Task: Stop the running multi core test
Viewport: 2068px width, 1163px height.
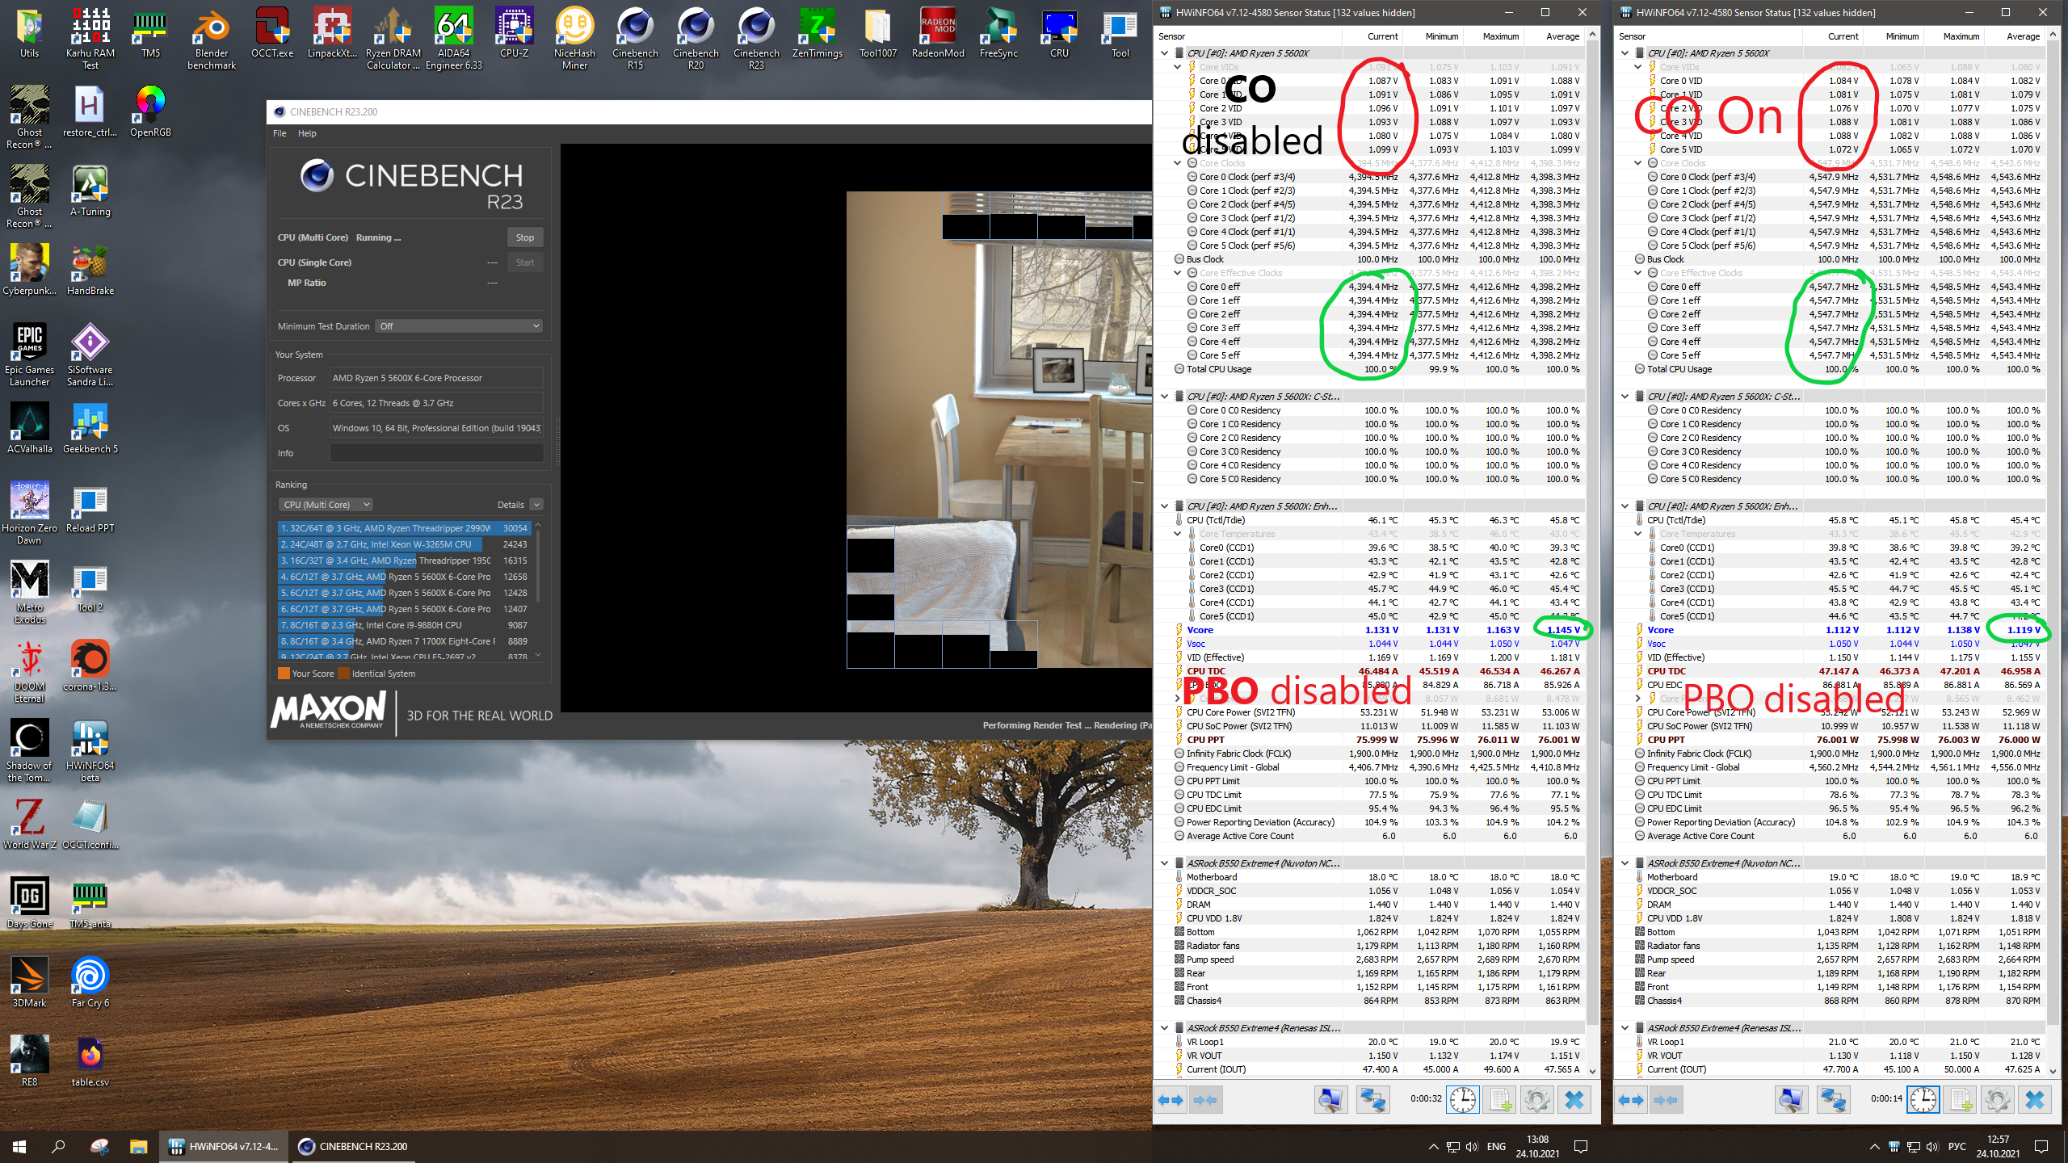Action: (x=524, y=237)
